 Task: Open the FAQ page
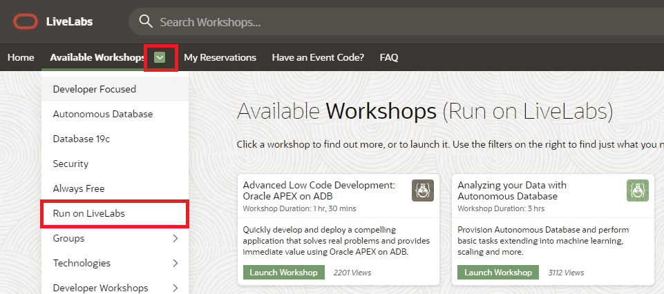(x=389, y=57)
